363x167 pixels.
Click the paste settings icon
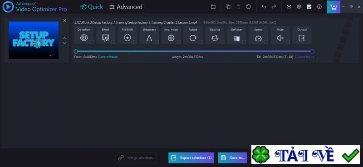click(x=238, y=7)
